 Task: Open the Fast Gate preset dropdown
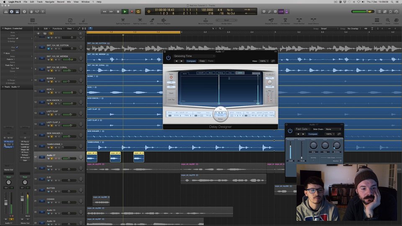(302, 129)
